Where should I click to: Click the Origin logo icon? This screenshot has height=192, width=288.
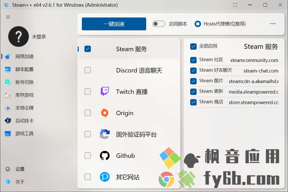pos(105,113)
